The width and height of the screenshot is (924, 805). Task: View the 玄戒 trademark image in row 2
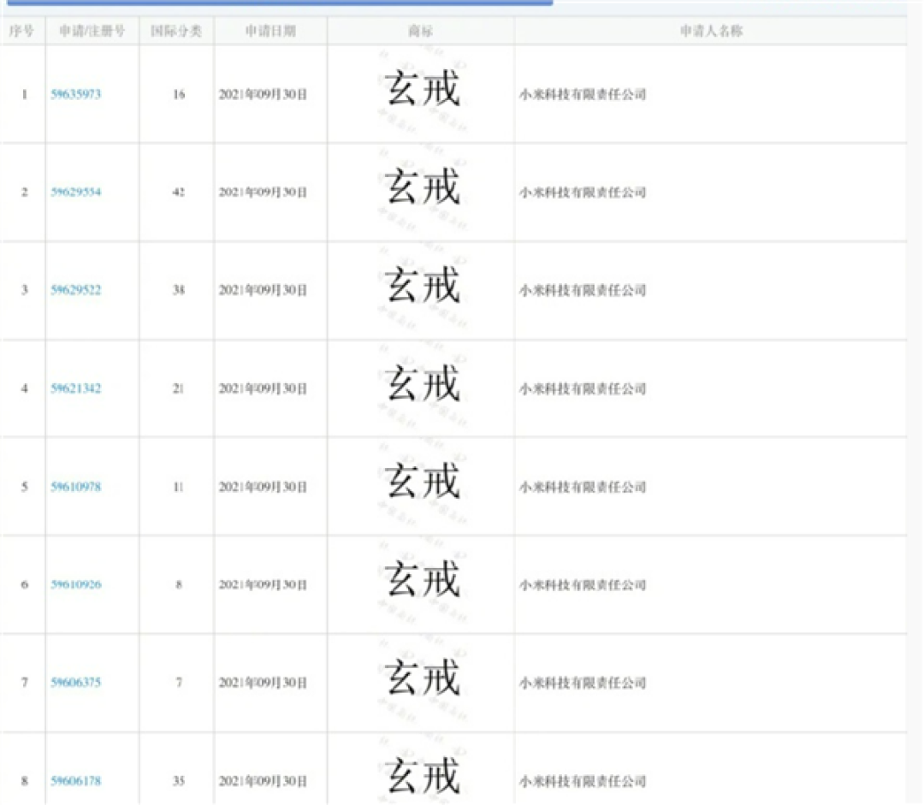[x=422, y=186]
